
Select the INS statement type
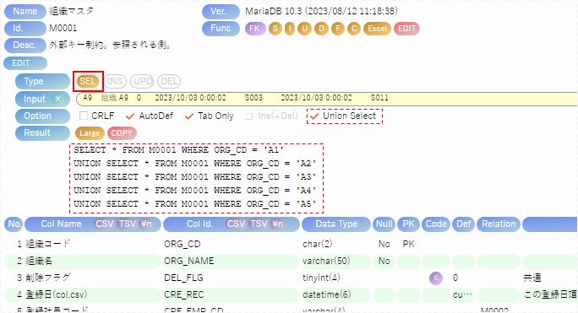click(115, 81)
